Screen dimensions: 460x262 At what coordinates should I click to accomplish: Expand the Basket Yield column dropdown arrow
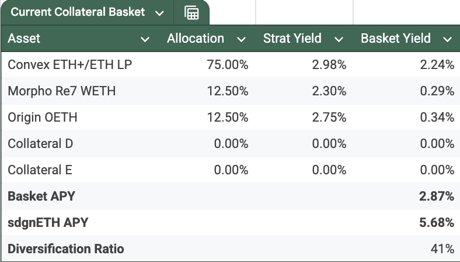(x=448, y=39)
